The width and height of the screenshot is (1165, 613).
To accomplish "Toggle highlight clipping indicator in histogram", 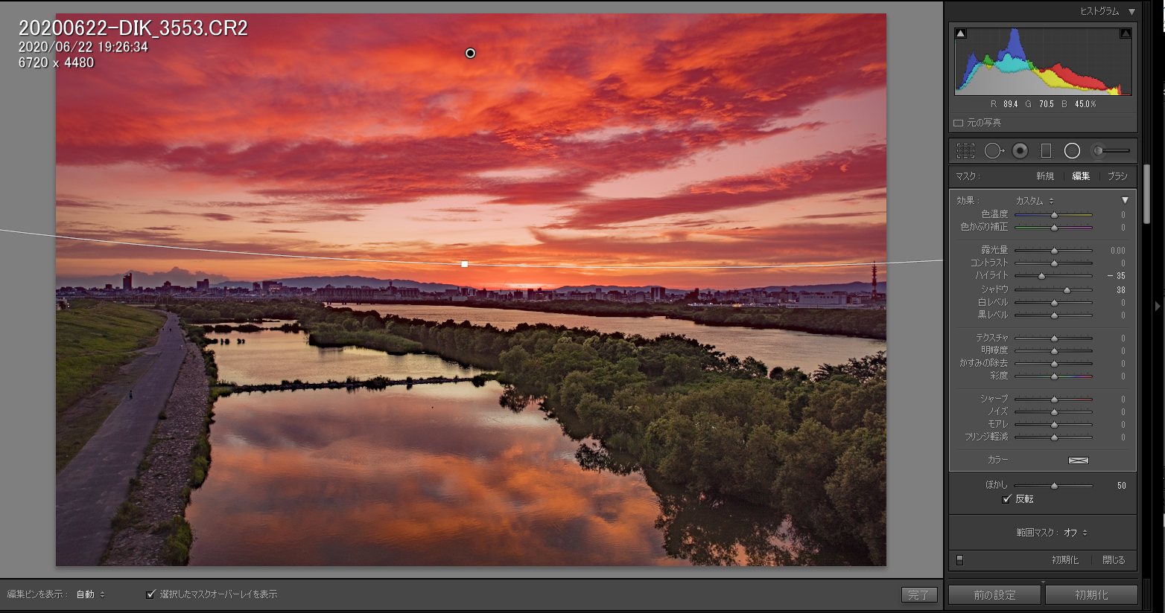I will tap(1125, 33).
